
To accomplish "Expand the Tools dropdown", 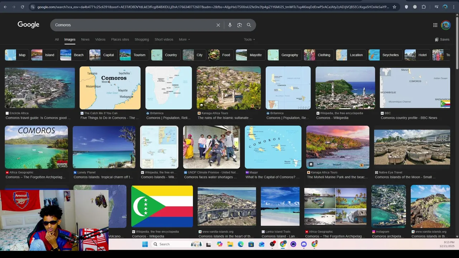I will coord(249,39).
